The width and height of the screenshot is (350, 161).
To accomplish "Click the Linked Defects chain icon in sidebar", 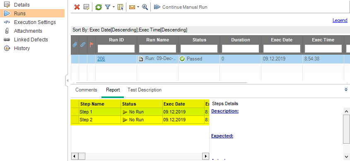I will pyautogui.click(x=7, y=39).
